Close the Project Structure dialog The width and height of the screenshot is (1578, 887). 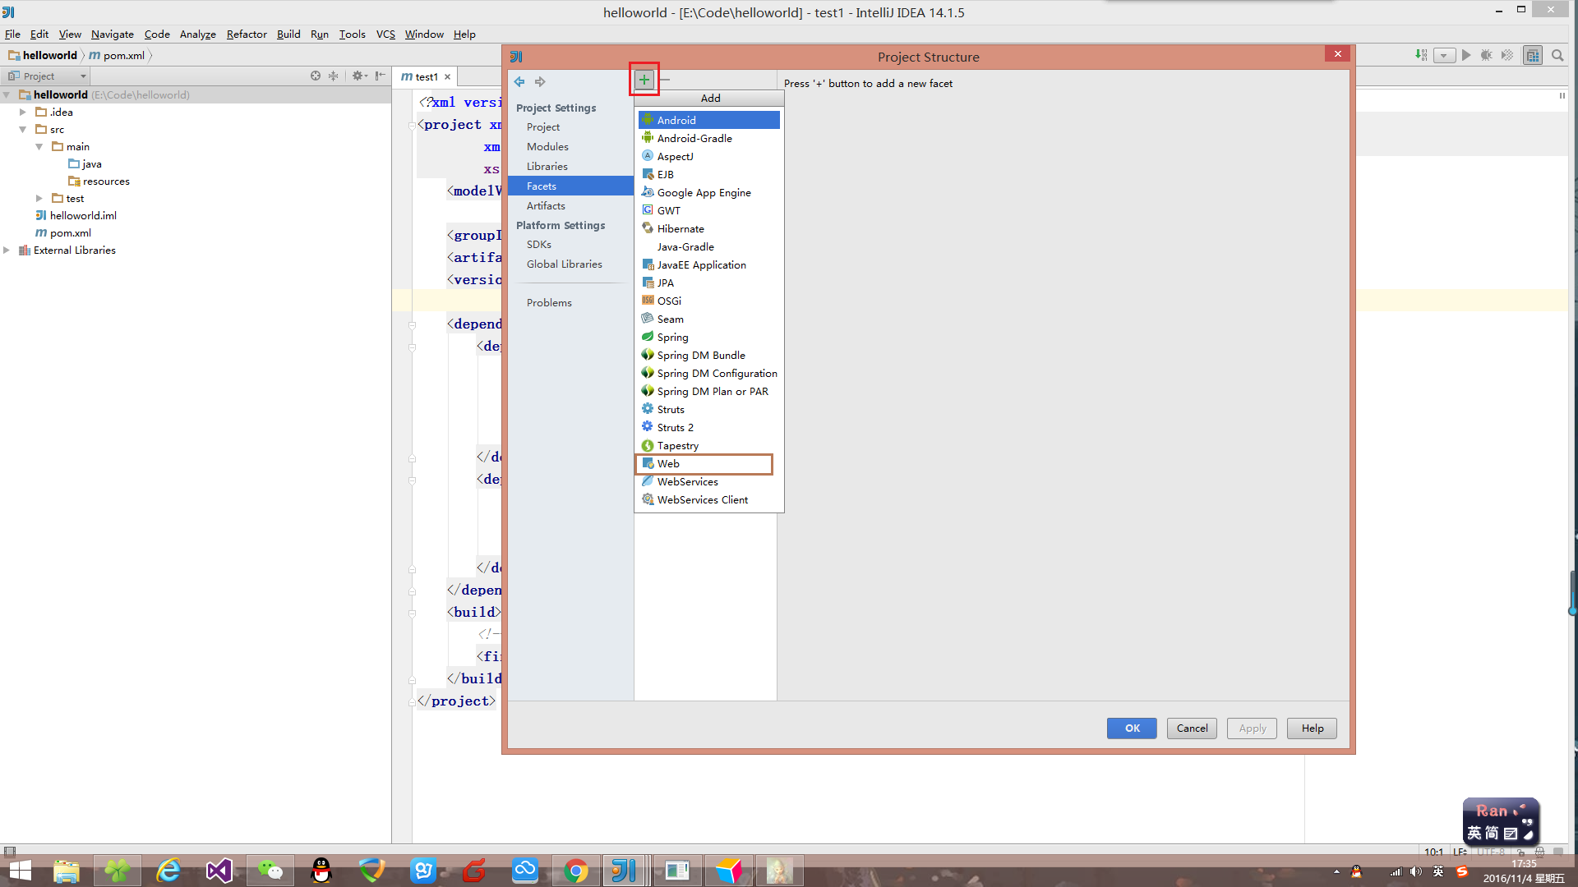(x=1337, y=54)
